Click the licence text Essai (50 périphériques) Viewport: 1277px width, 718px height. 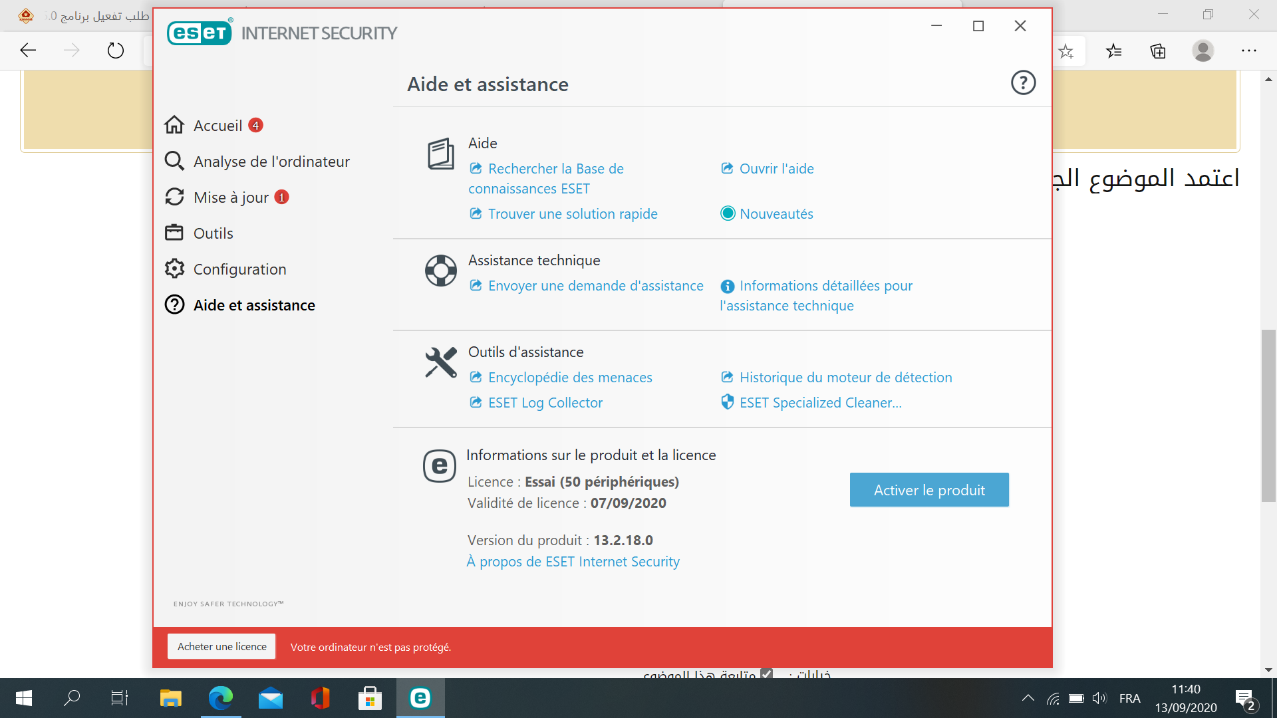click(602, 482)
